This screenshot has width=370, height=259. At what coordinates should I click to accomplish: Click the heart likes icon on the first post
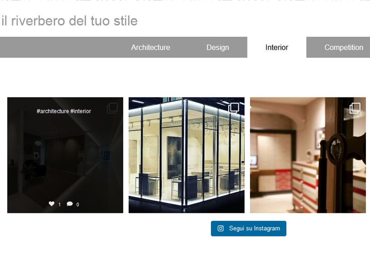pos(51,203)
